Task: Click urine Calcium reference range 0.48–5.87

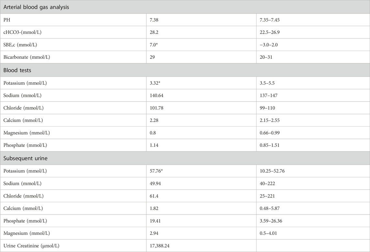Action: (x=270, y=209)
